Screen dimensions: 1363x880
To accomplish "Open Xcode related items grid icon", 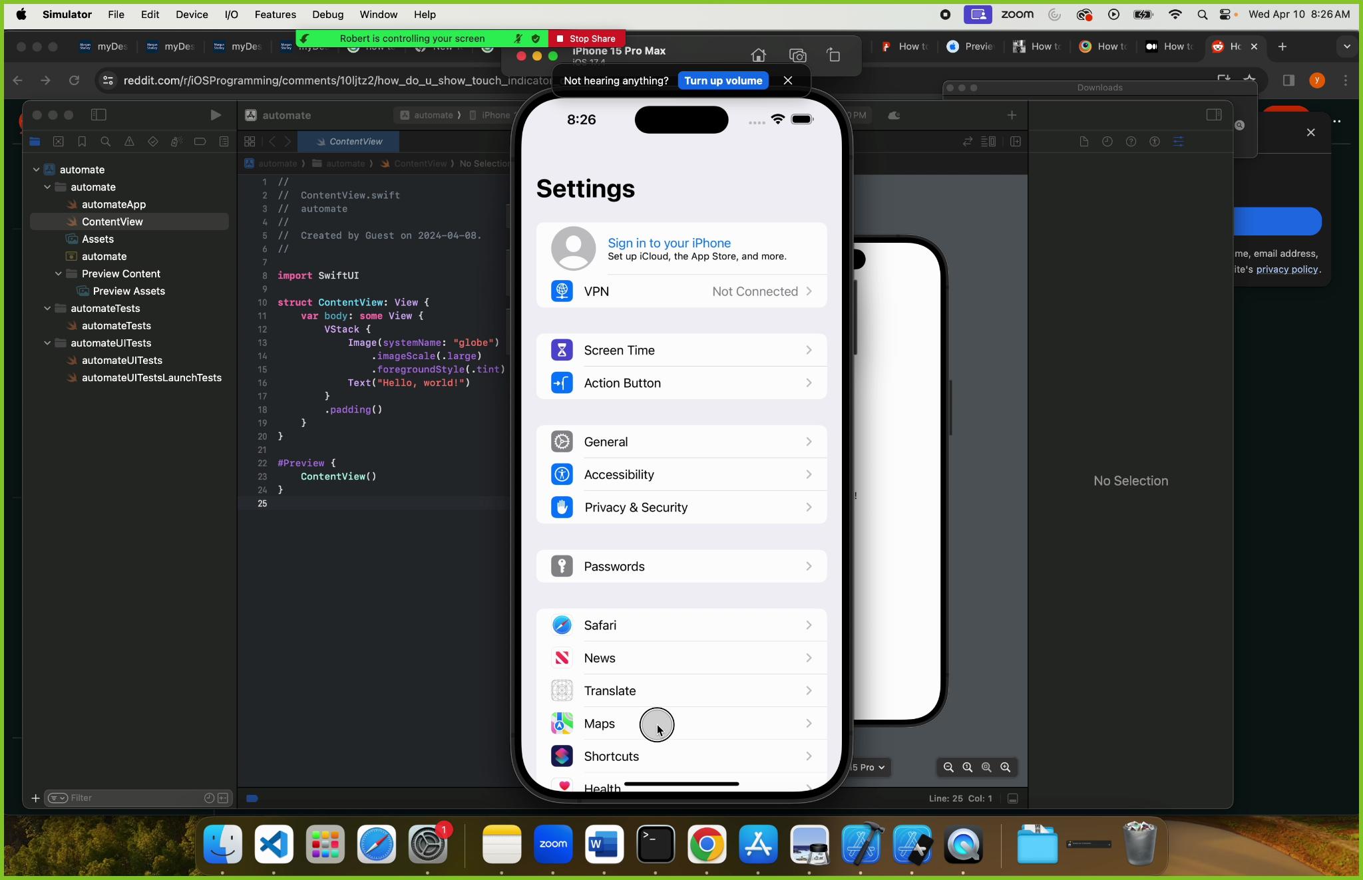I will click(250, 142).
